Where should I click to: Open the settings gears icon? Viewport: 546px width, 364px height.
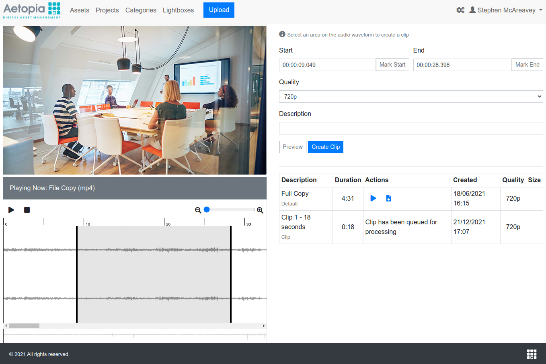pyautogui.click(x=460, y=10)
